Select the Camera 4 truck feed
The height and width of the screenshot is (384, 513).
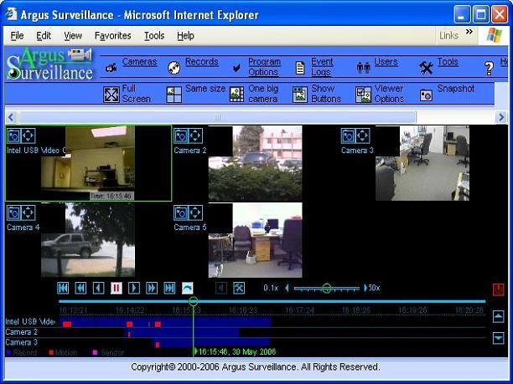[x=88, y=240]
